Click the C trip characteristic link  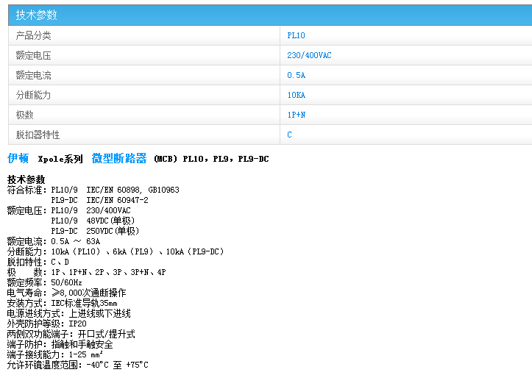point(289,135)
